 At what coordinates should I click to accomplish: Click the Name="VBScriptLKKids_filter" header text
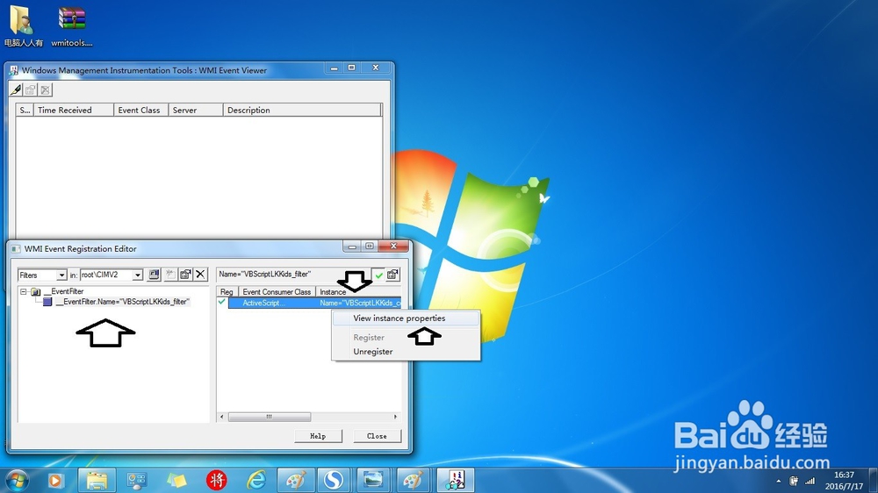point(264,275)
